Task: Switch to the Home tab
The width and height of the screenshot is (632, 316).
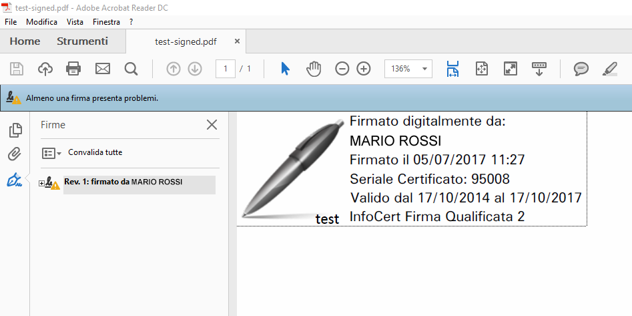Action: 25,41
